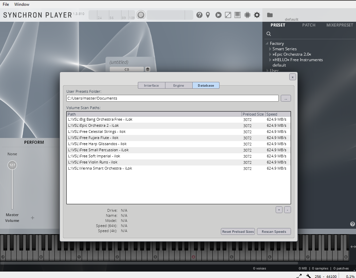Click the (untitled) preset name label
356x278 pixels.
[119, 62]
